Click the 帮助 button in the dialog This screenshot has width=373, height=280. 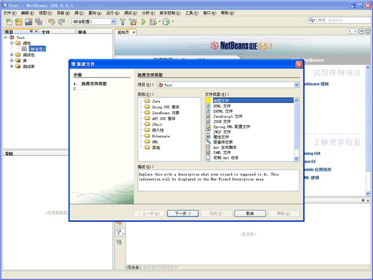[284, 214]
